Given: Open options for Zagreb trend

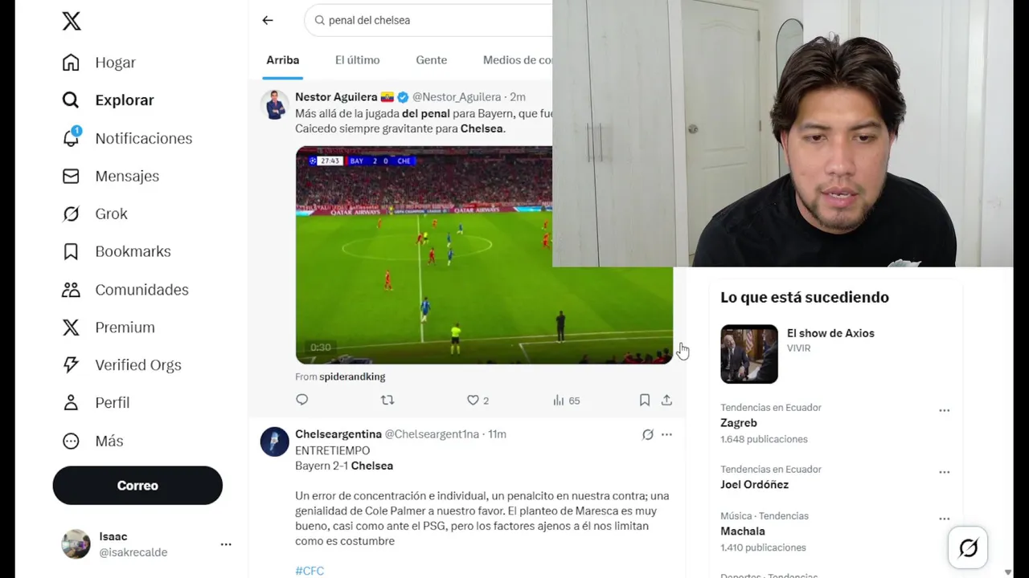Looking at the screenshot, I should 945,410.
